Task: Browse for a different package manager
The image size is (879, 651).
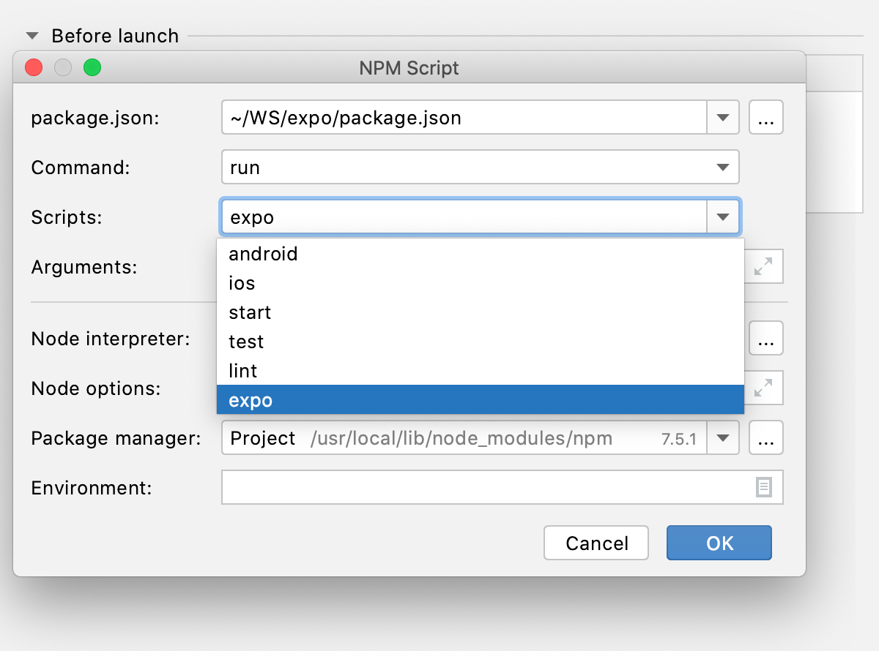Action: [766, 437]
